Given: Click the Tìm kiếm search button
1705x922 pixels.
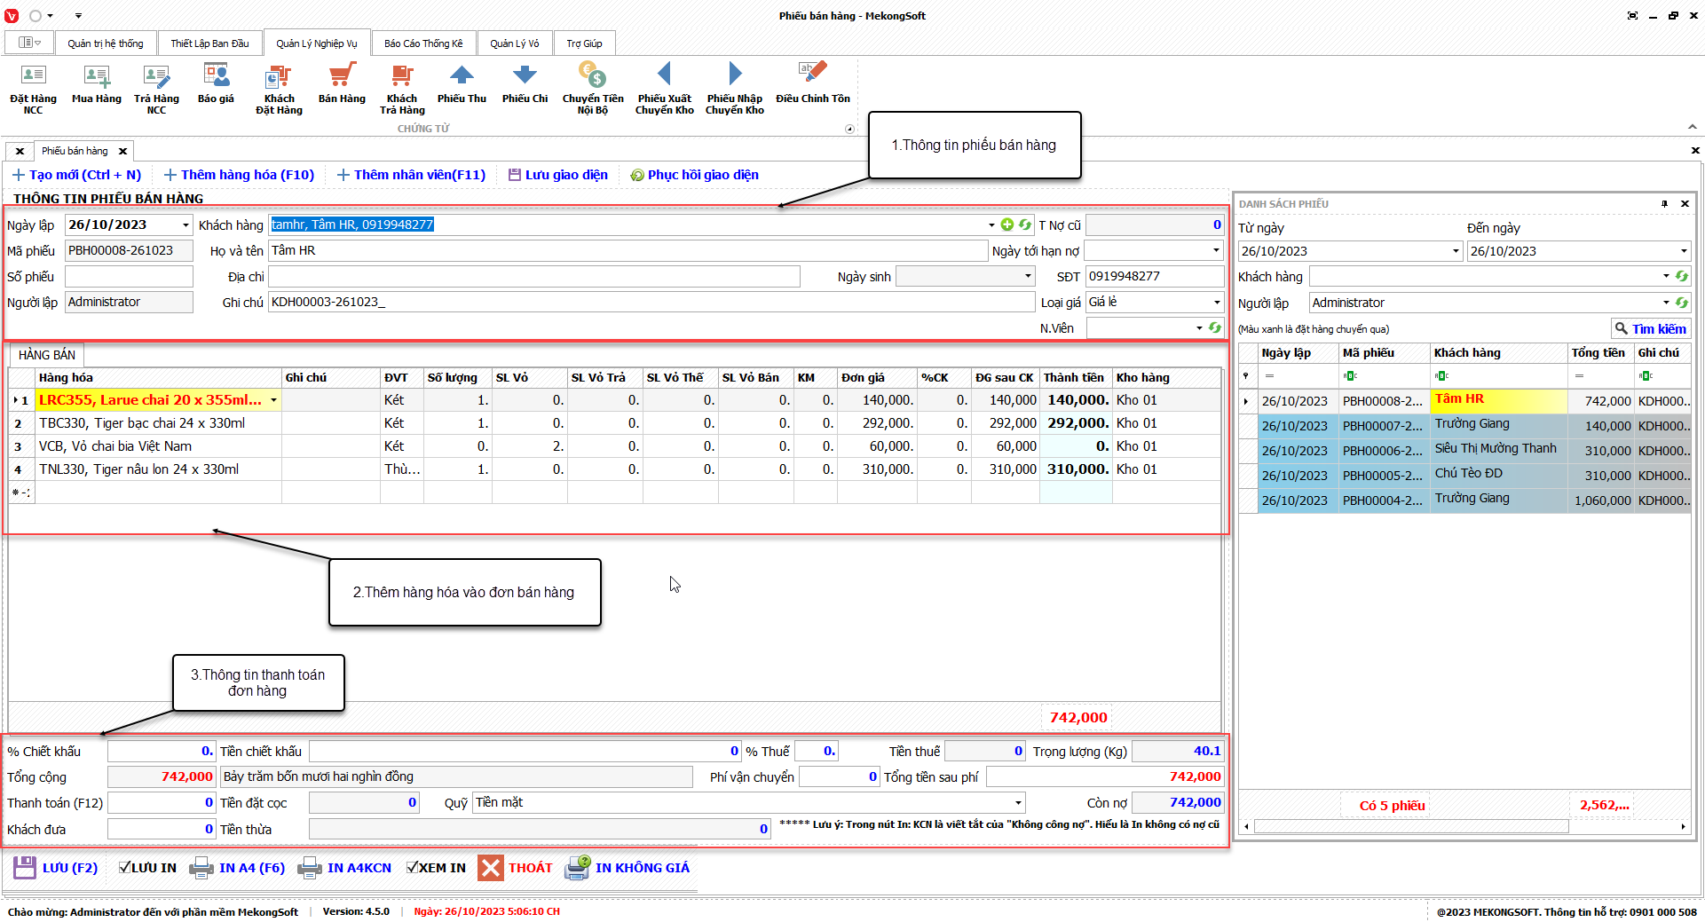Looking at the screenshot, I should (1650, 329).
